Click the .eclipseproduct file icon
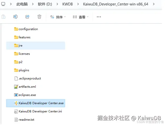The height and width of the screenshot is (125, 165). 16,78
